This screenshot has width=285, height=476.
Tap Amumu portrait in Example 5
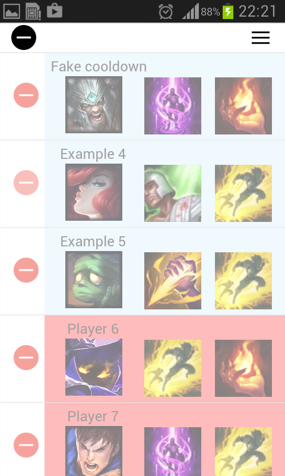pos(94,280)
